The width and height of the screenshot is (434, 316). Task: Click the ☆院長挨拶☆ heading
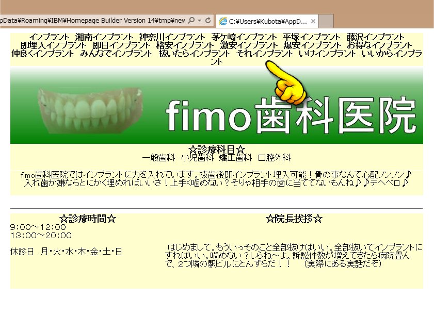pos(294,219)
